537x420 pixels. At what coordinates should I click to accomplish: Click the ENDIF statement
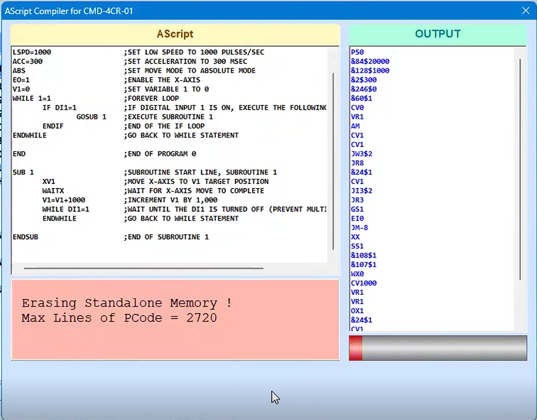(53, 126)
